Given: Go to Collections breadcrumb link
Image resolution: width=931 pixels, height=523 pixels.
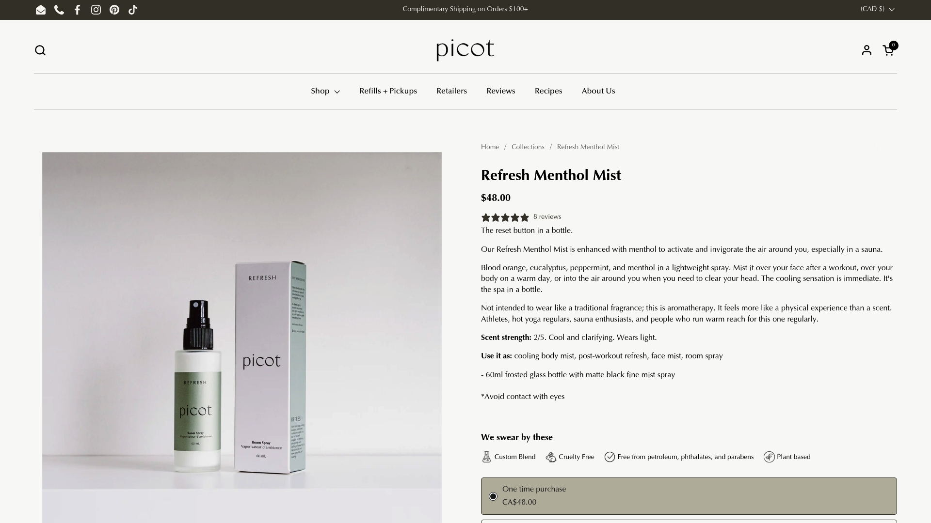Looking at the screenshot, I should click(528, 147).
